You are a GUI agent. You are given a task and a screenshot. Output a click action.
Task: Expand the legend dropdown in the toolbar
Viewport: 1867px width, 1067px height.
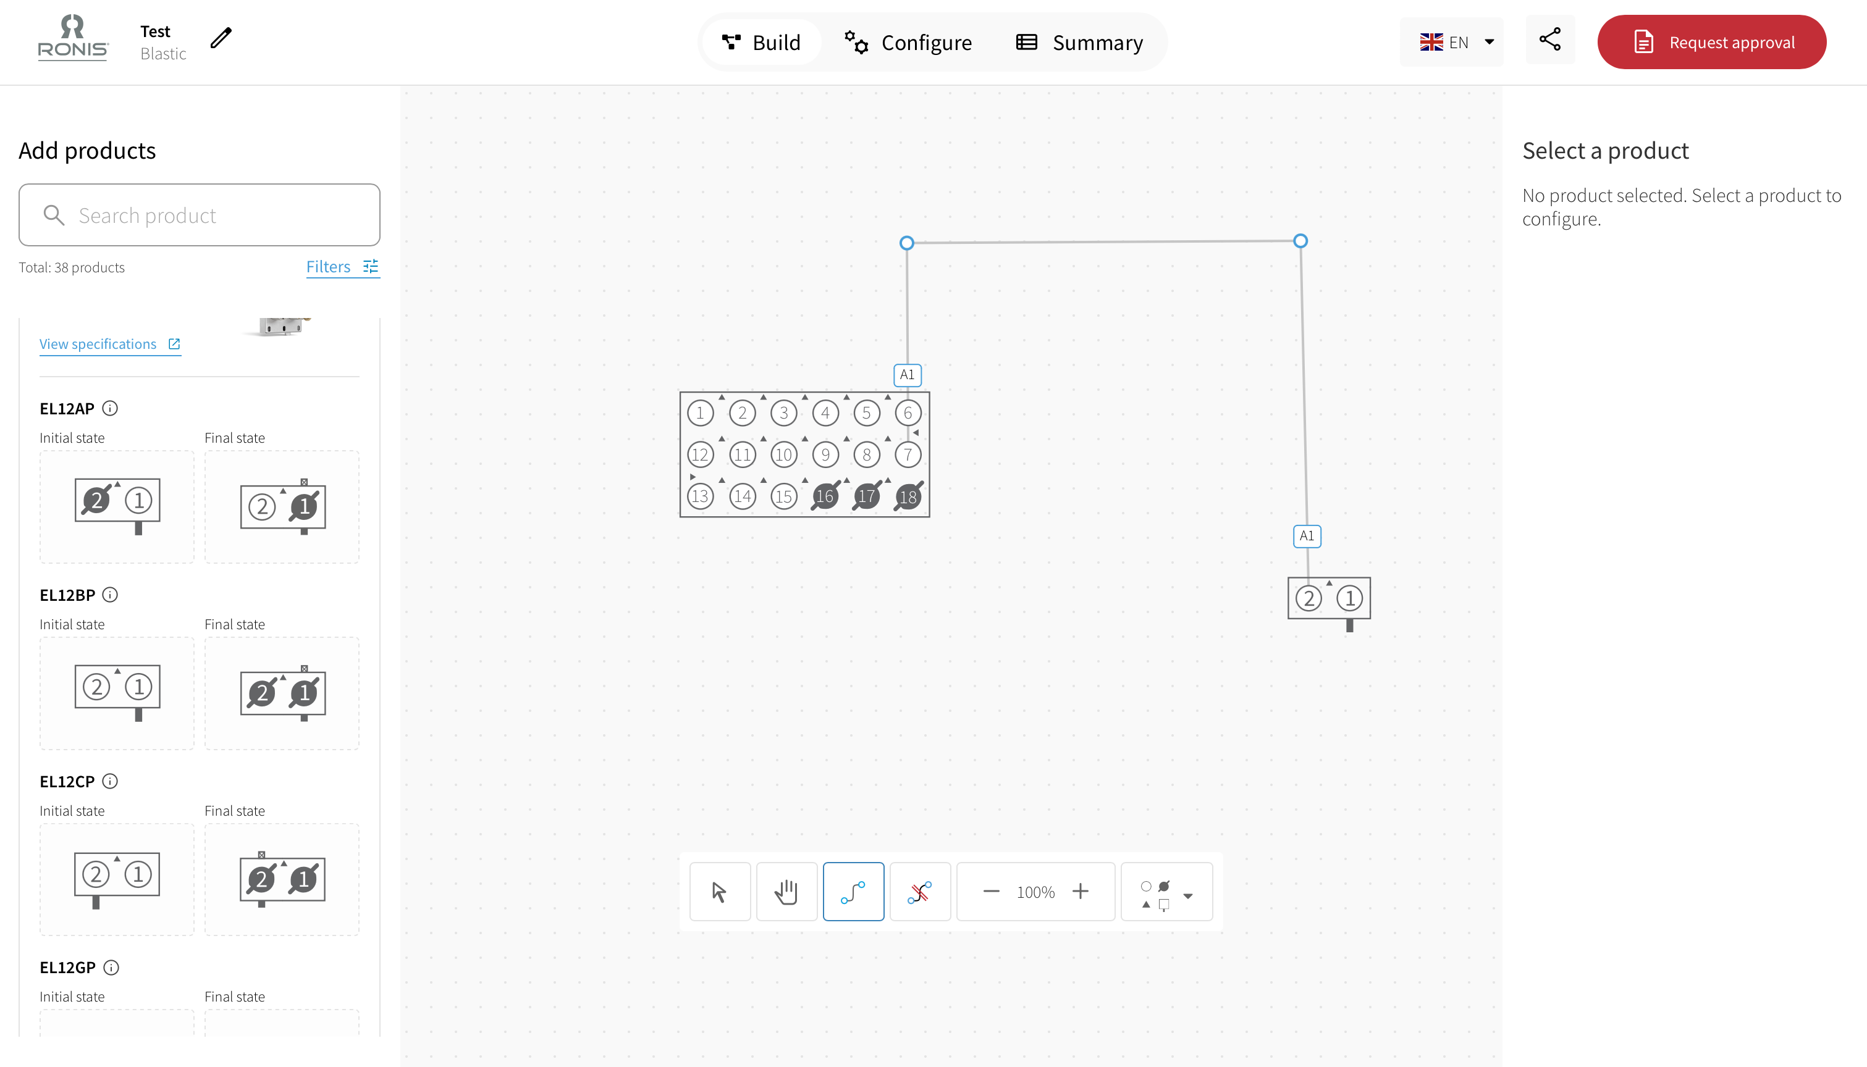pyautogui.click(x=1188, y=895)
